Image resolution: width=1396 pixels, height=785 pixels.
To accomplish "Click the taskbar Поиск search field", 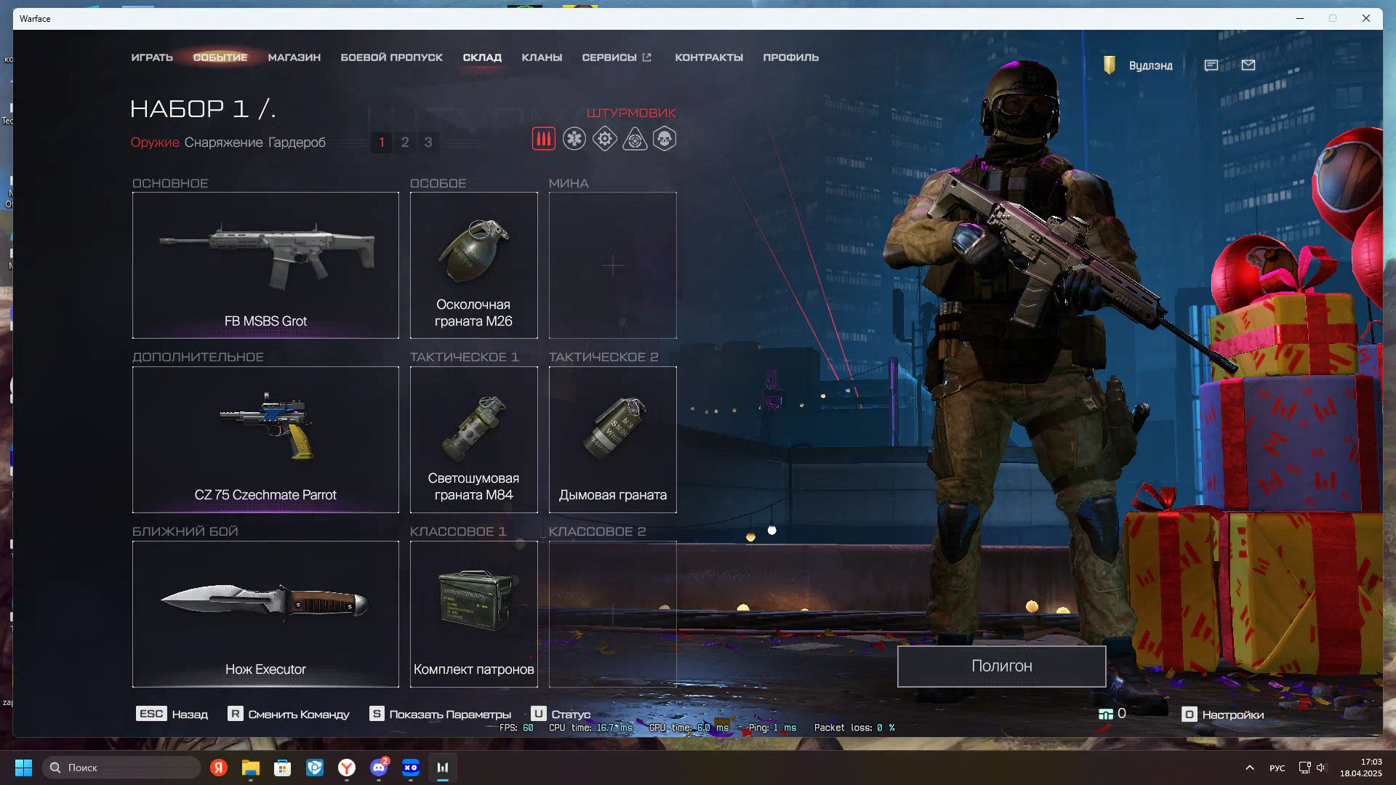I will pyautogui.click(x=121, y=768).
